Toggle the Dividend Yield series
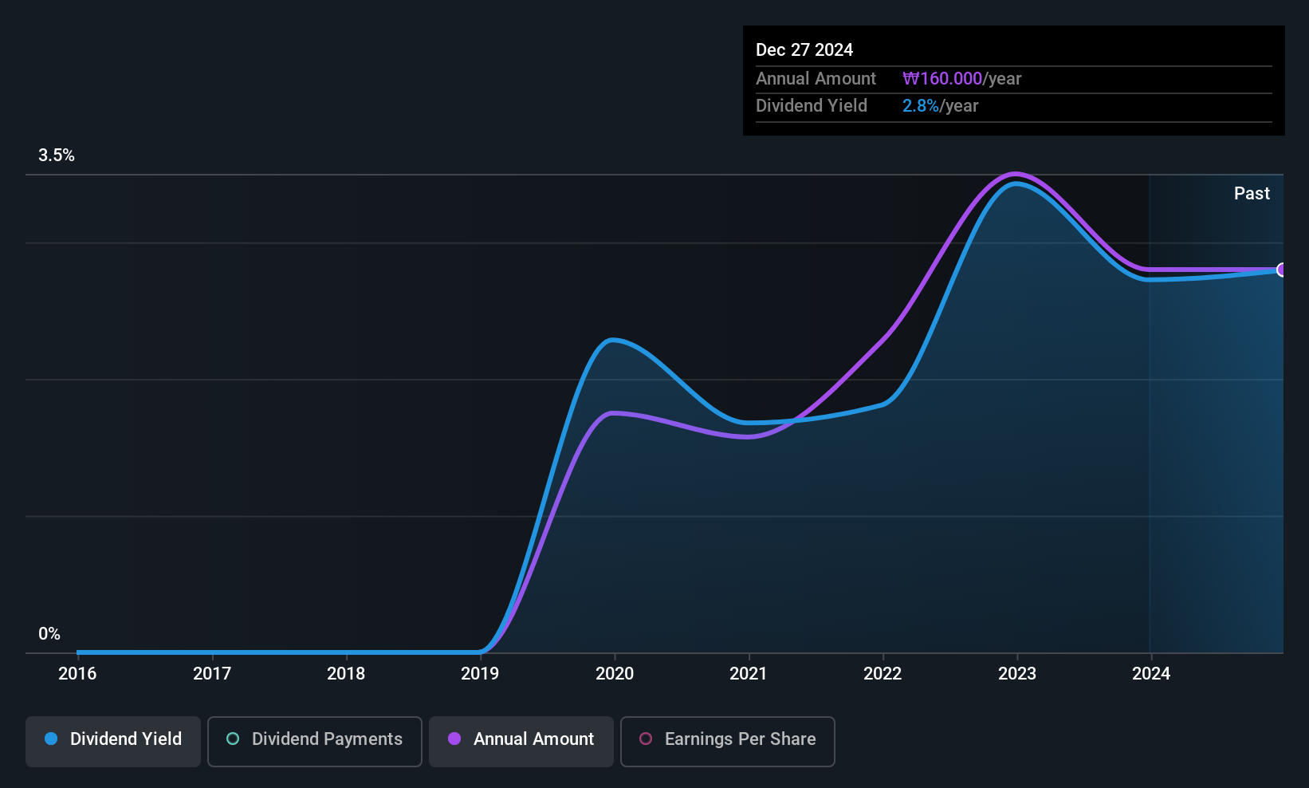This screenshot has width=1309, height=788. (x=113, y=741)
